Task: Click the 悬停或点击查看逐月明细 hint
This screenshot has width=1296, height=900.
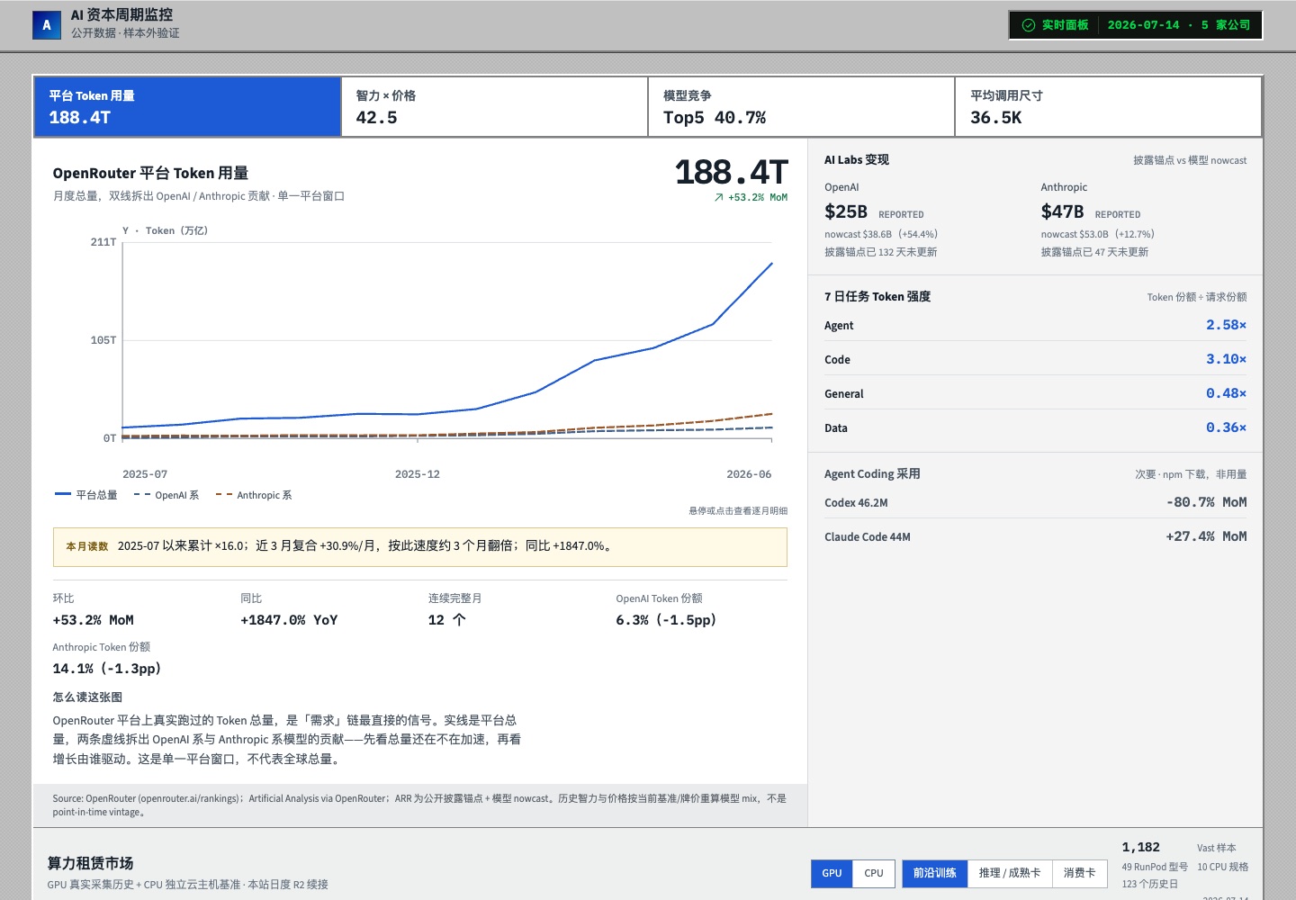Action: 738,510
